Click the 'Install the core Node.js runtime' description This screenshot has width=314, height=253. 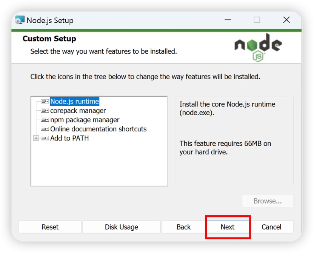[x=227, y=108]
